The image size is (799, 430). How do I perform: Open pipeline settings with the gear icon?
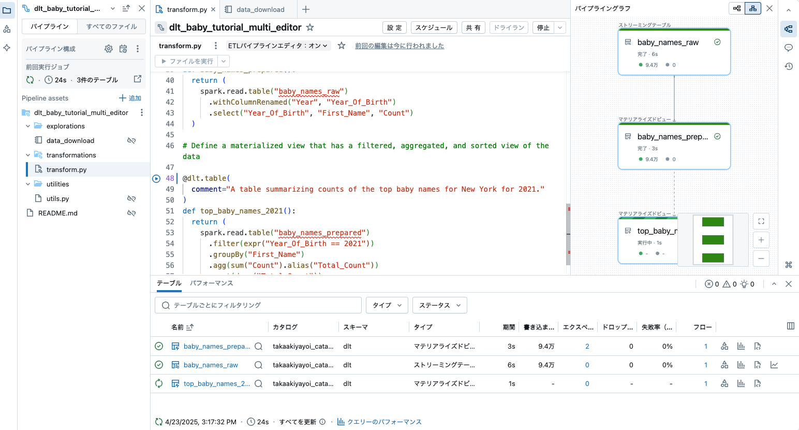point(108,48)
